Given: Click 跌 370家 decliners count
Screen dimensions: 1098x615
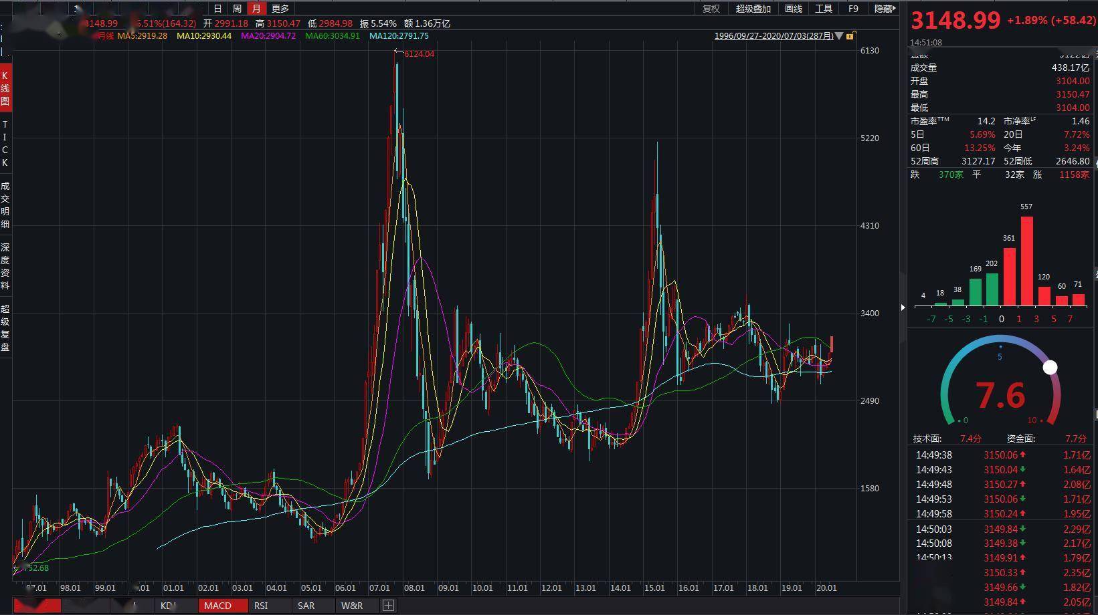Looking at the screenshot, I should tap(951, 174).
